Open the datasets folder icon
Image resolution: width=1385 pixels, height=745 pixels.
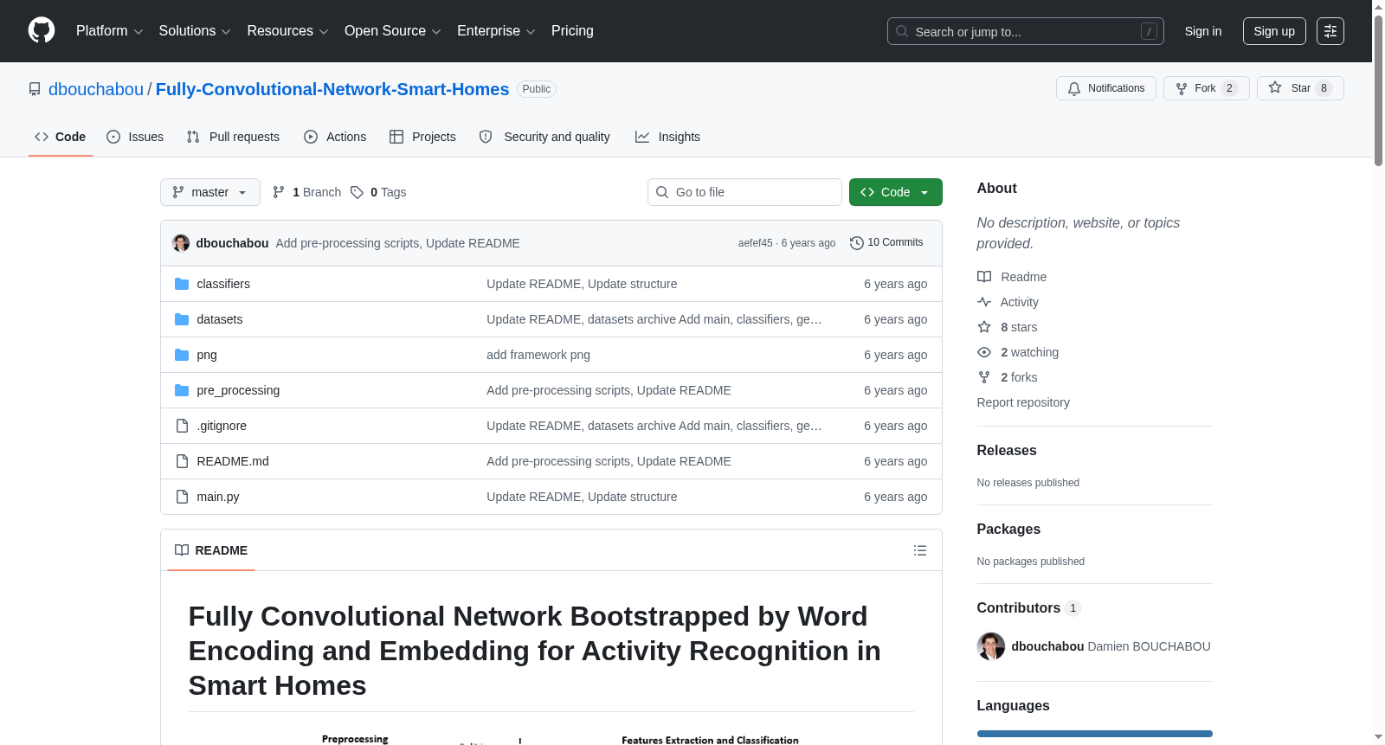pos(182,319)
